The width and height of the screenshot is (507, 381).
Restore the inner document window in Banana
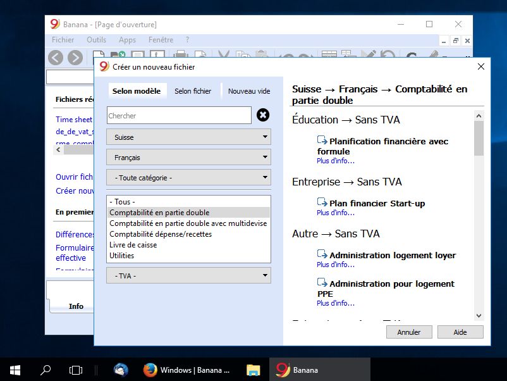point(456,41)
